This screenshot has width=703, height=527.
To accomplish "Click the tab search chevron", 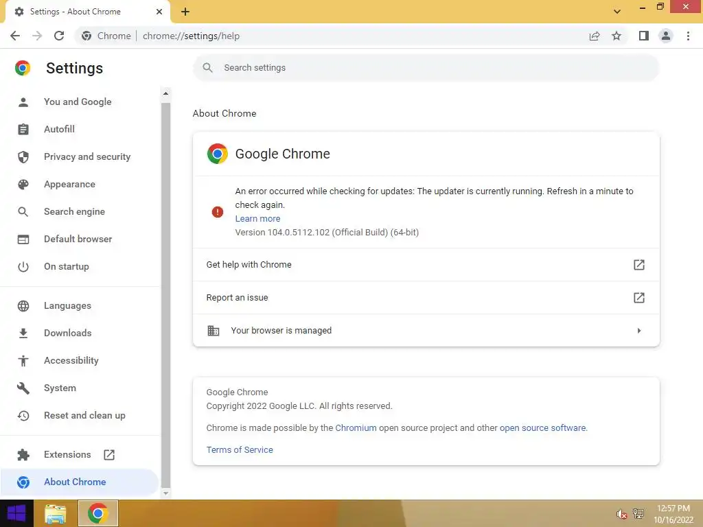I will (617, 12).
